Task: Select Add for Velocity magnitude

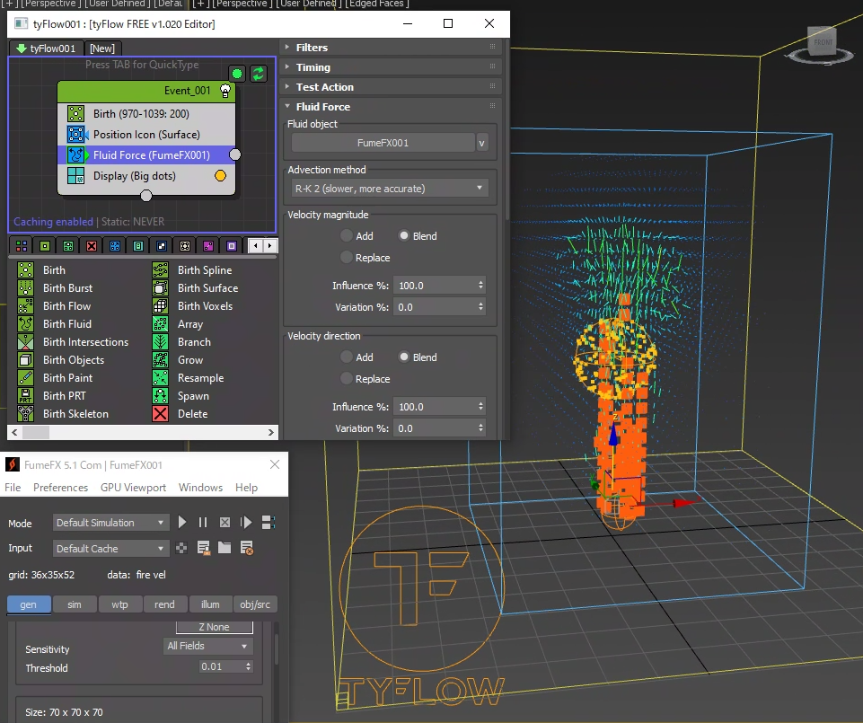Action: pyautogui.click(x=347, y=235)
